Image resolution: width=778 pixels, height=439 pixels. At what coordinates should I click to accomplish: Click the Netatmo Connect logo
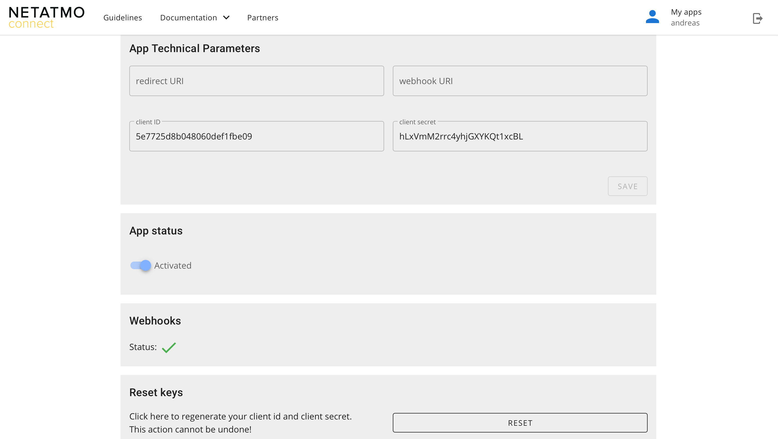pos(46,17)
